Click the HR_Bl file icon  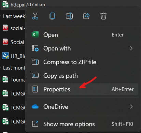point(5,56)
